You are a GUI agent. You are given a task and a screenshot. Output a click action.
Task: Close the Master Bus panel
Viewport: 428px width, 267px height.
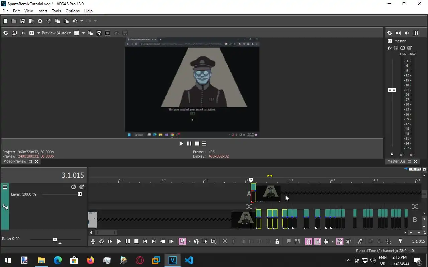(x=416, y=162)
